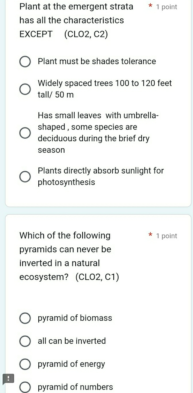Select the 'Has small leaves with umbrella-shaped' radio button
193x393 pixels.
(x=25, y=133)
